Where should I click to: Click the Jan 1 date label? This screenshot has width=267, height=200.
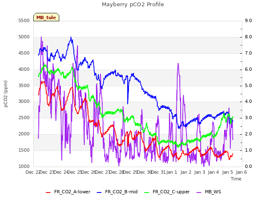click(172, 172)
